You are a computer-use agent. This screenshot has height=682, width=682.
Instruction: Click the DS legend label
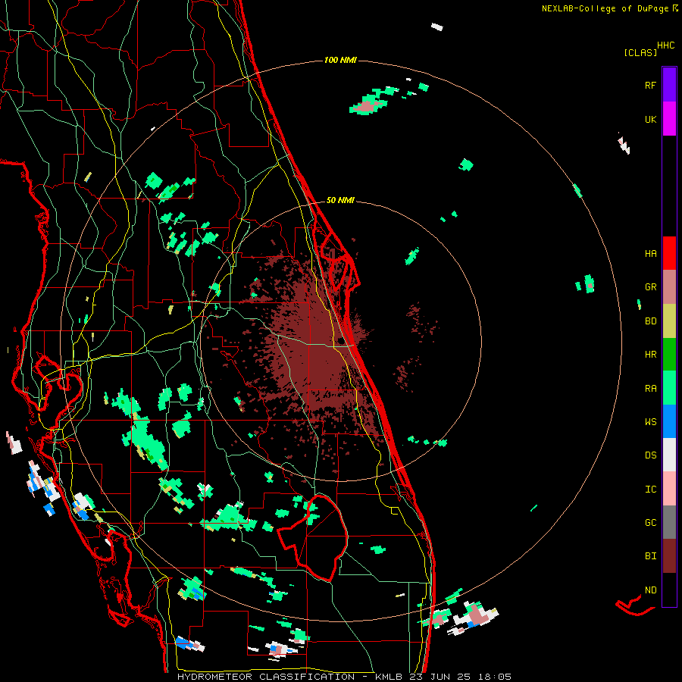click(651, 455)
